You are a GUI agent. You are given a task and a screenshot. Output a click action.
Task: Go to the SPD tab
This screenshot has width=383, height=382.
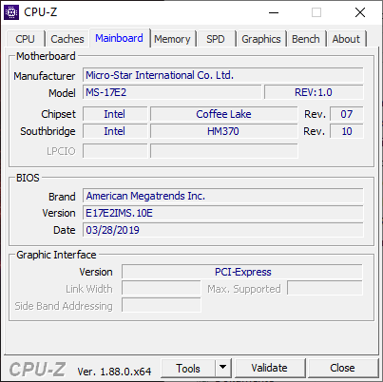click(216, 39)
